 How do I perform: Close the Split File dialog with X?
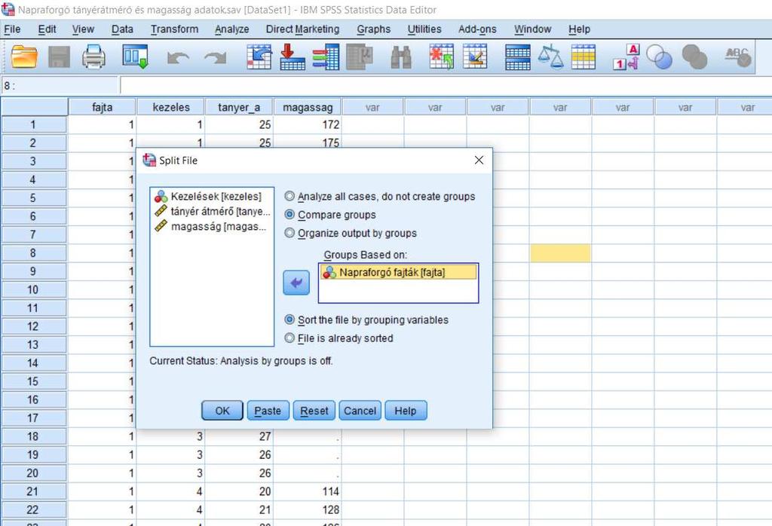[x=479, y=160]
